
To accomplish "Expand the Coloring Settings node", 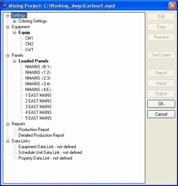I will click(14, 21).
